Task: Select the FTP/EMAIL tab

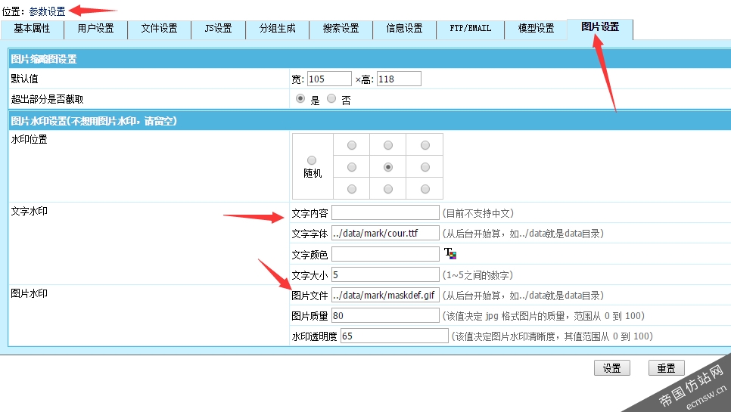Action: coord(471,29)
